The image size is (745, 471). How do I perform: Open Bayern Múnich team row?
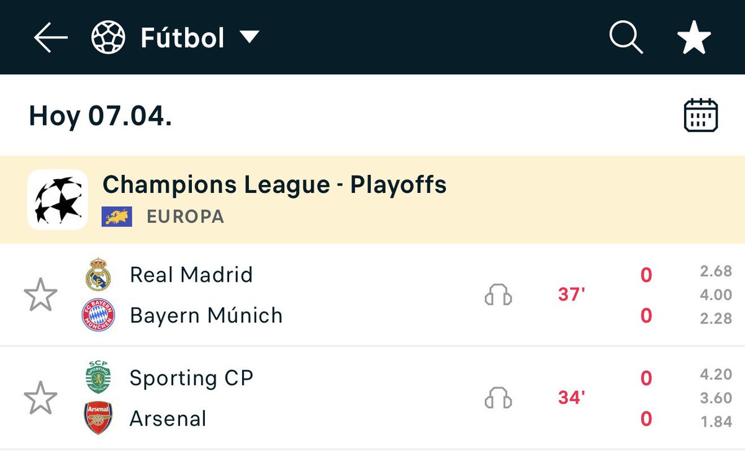pos(205,315)
